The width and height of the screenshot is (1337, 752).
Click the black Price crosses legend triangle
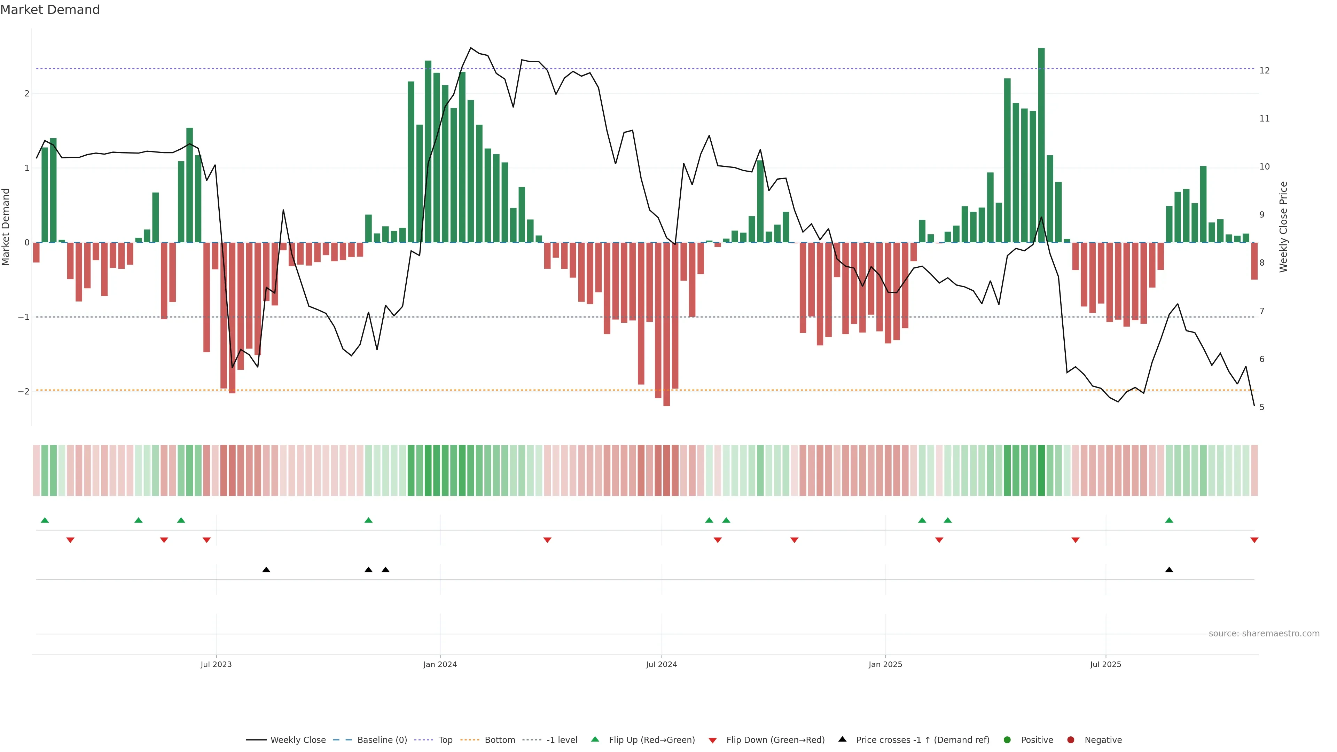[842, 739]
